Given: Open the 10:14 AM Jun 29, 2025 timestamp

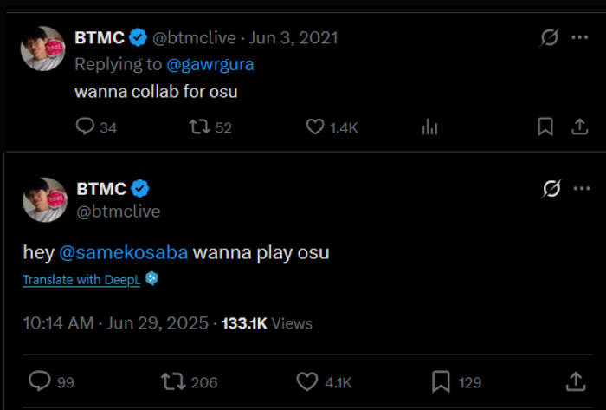Looking at the screenshot, I should 115,323.
